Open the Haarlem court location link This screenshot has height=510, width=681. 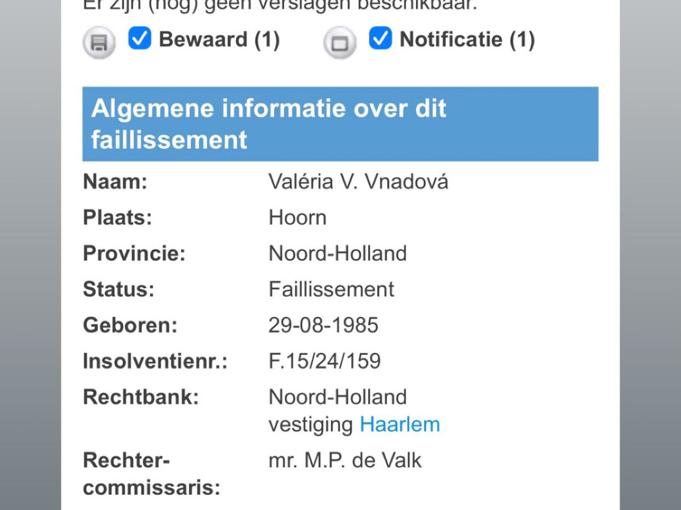tap(399, 424)
